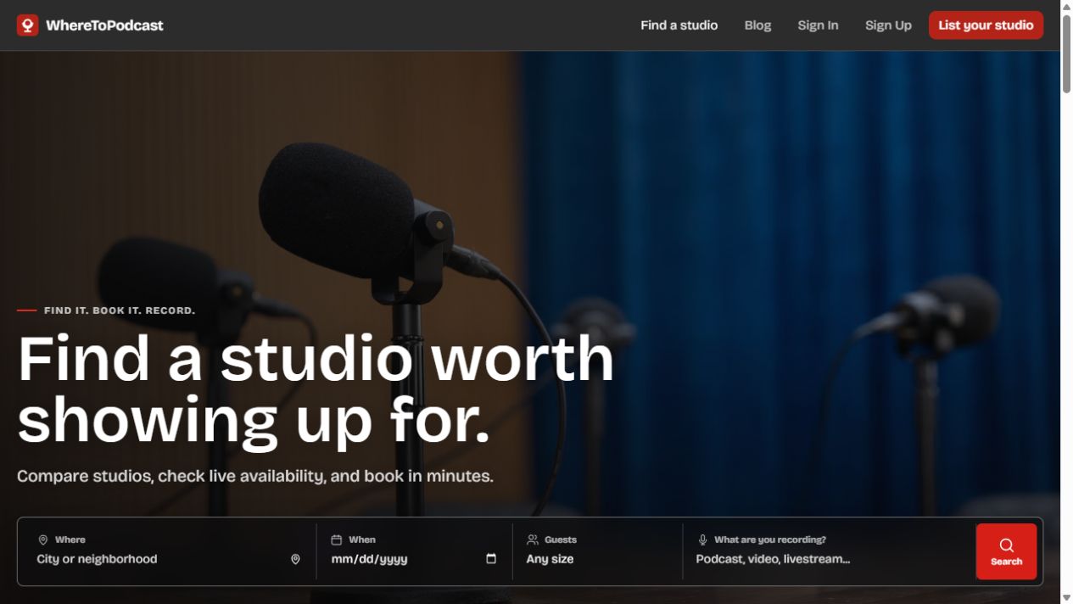Click the scrollbar up arrow

tap(1067, 6)
